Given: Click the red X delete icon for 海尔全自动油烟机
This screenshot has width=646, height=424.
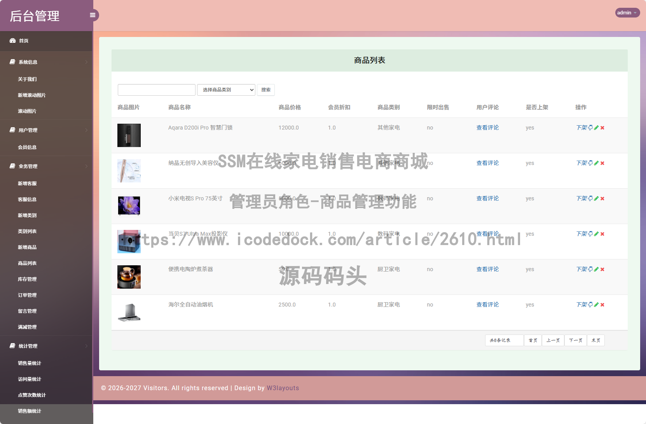Looking at the screenshot, I should (602, 305).
